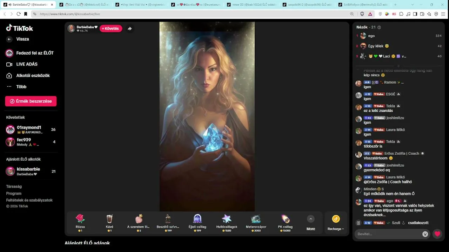Open the tab search dropdown

tap(412, 5)
